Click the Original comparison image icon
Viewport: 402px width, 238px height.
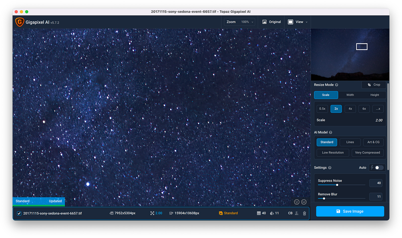(x=265, y=22)
